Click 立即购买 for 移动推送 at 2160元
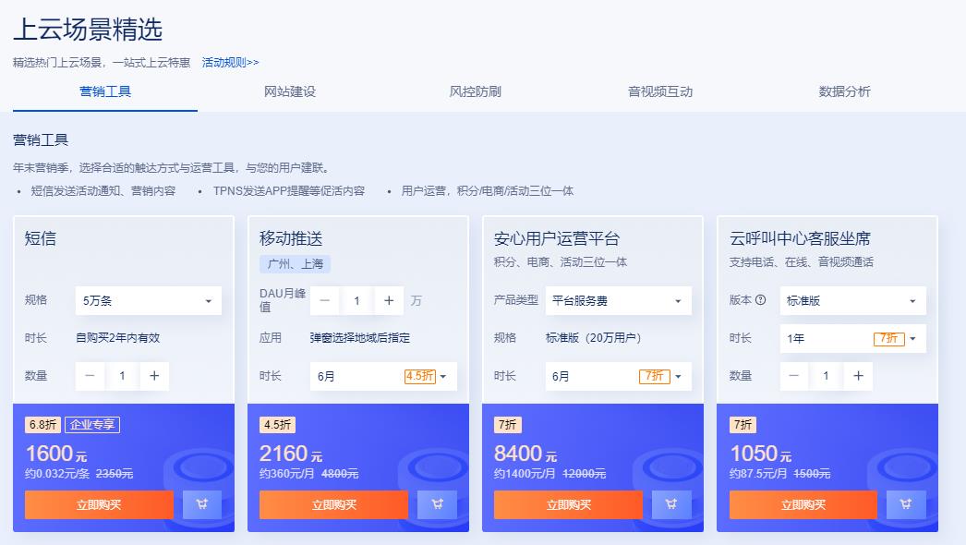966x545 pixels. (334, 505)
